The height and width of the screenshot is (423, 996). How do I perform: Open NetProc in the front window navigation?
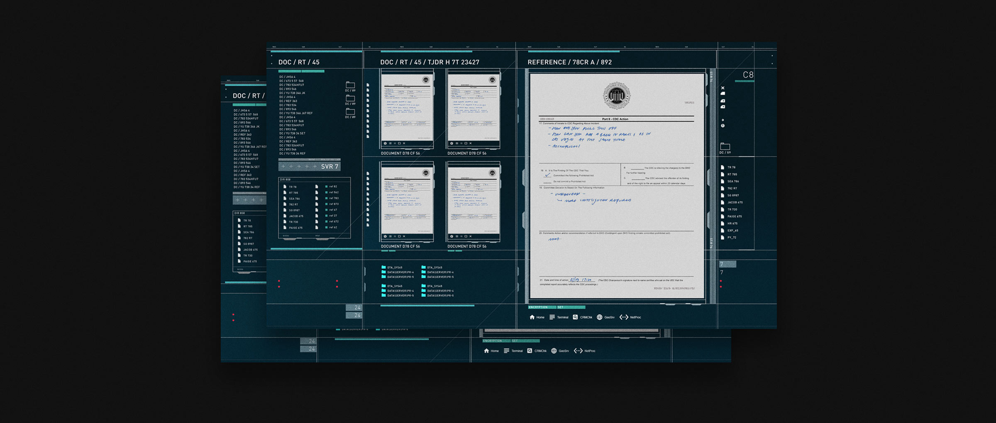tap(630, 317)
